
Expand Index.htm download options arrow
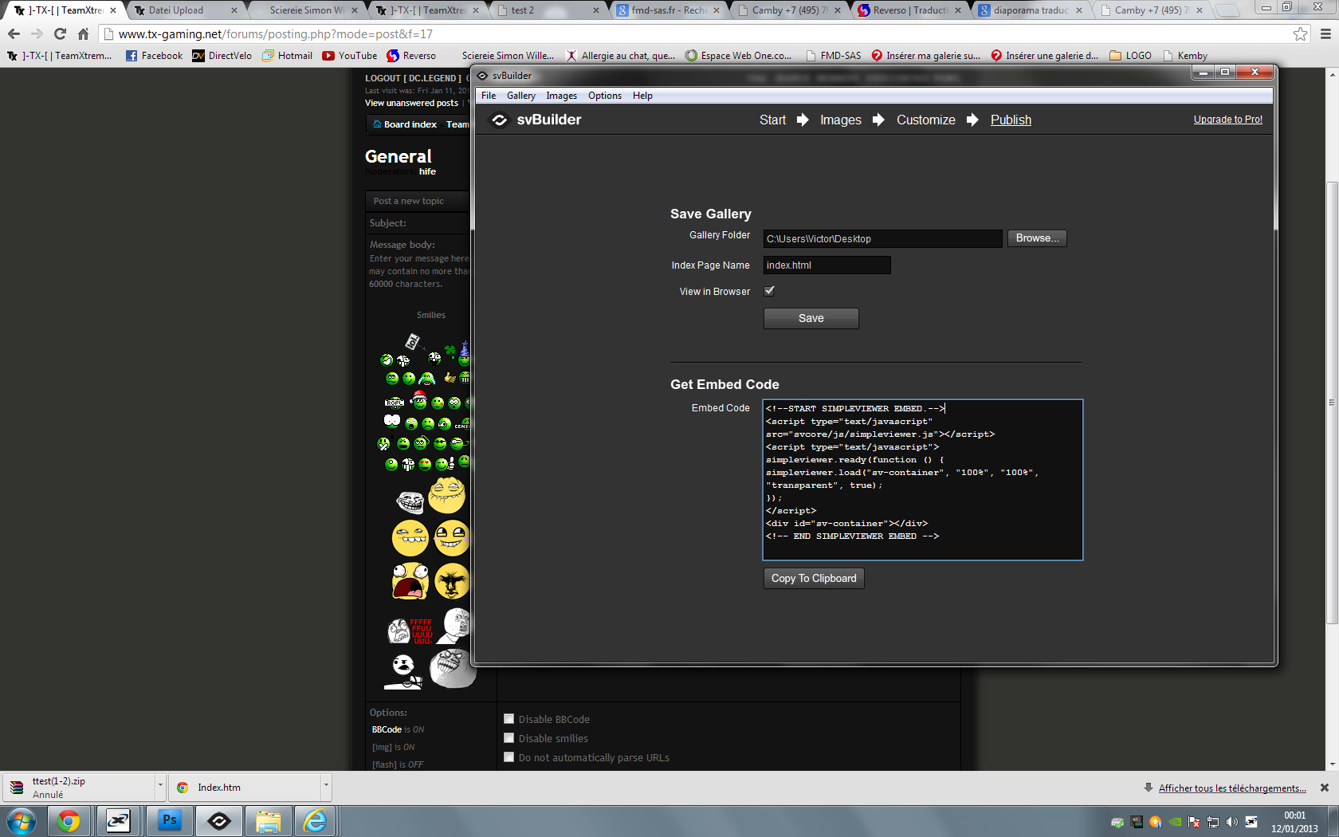[326, 786]
